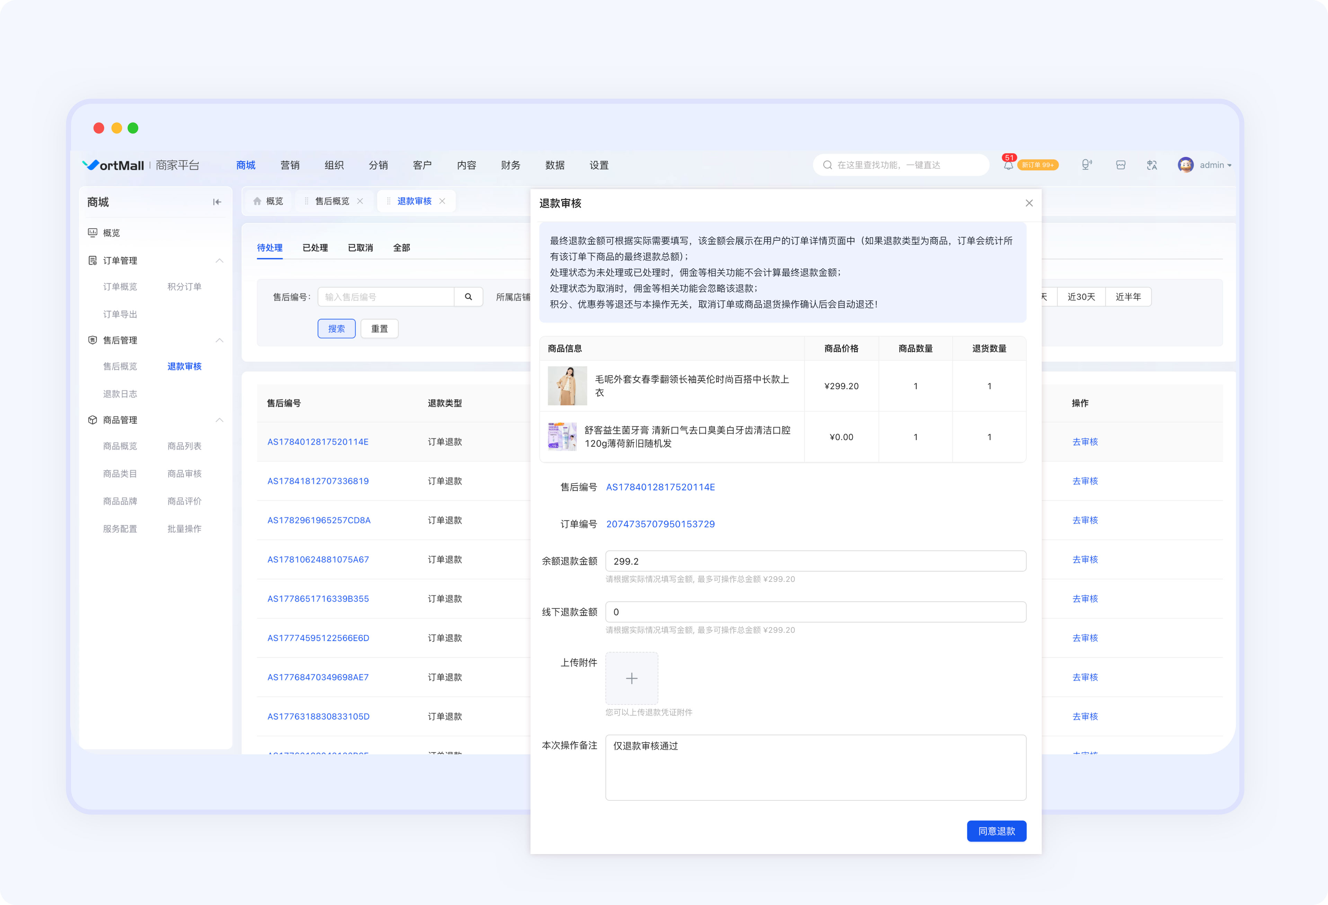The width and height of the screenshot is (1328, 905).
Task: Open the 财务 top menu
Action: tap(510, 165)
